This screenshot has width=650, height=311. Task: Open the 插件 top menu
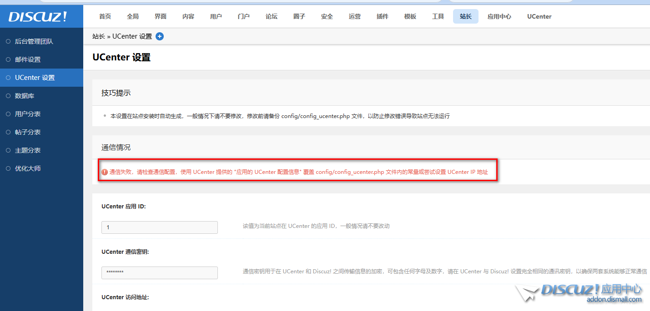383,16
